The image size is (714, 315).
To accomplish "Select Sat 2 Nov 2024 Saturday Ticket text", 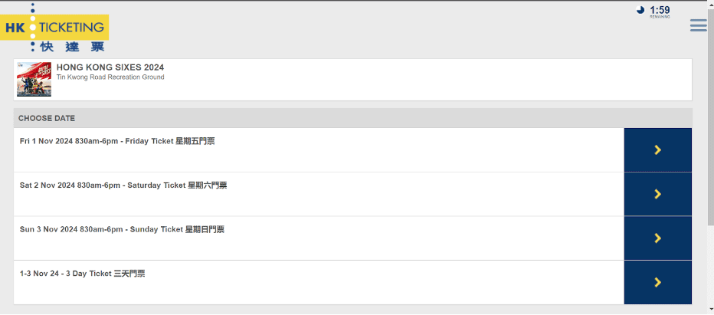I will (x=123, y=185).
